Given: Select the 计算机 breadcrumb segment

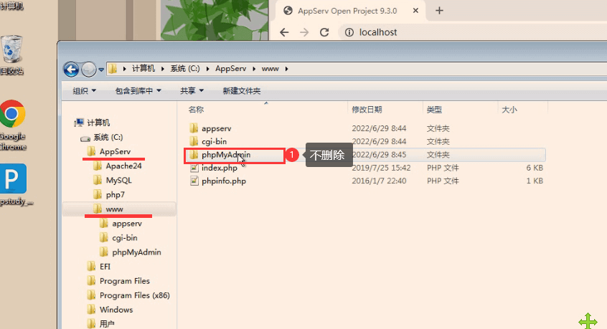Looking at the screenshot, I should tap(143, 68).
